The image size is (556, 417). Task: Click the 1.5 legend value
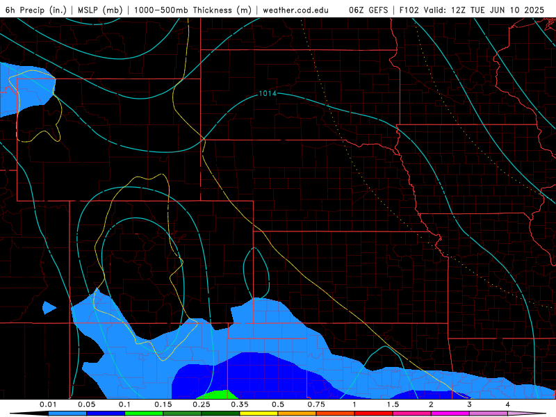click(x=393, y=404)
